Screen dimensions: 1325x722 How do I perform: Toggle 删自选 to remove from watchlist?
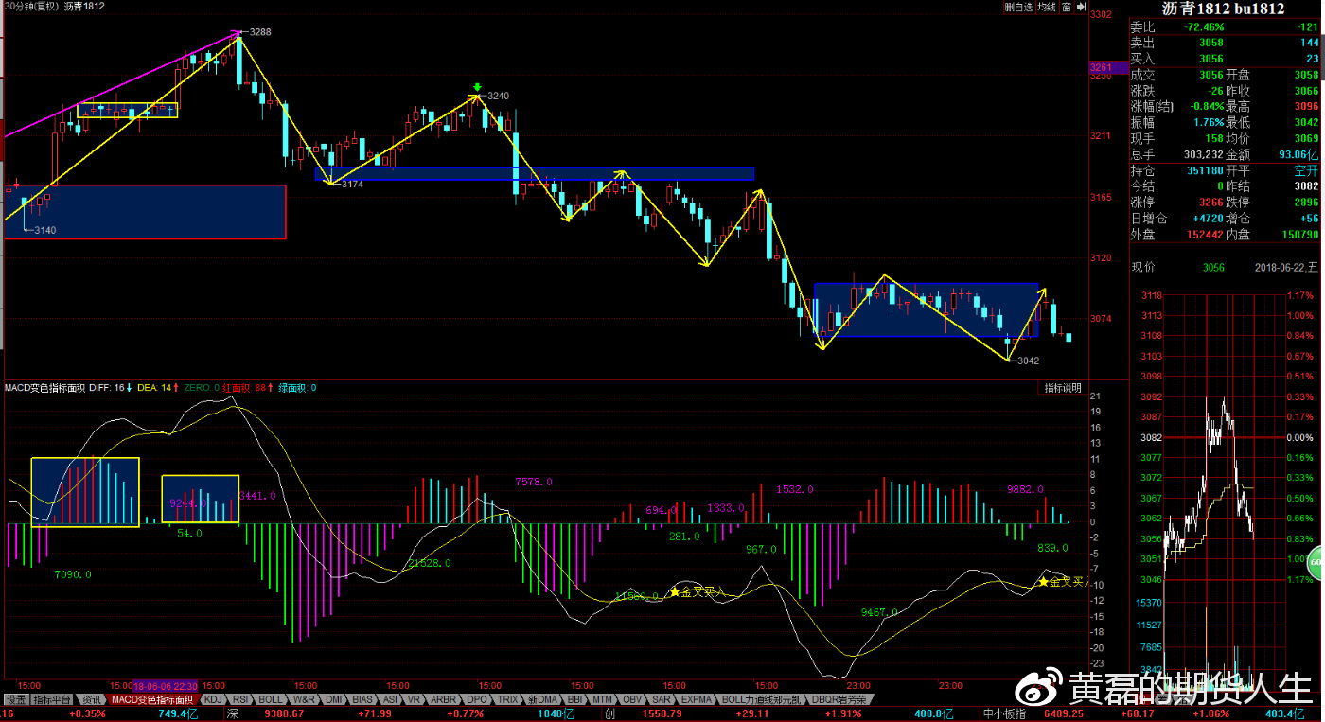click(x=1018, y=7)
